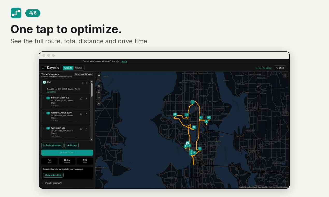The image size is (329, 197).
Task: Click map marker number 13
Action: [175, 114]
